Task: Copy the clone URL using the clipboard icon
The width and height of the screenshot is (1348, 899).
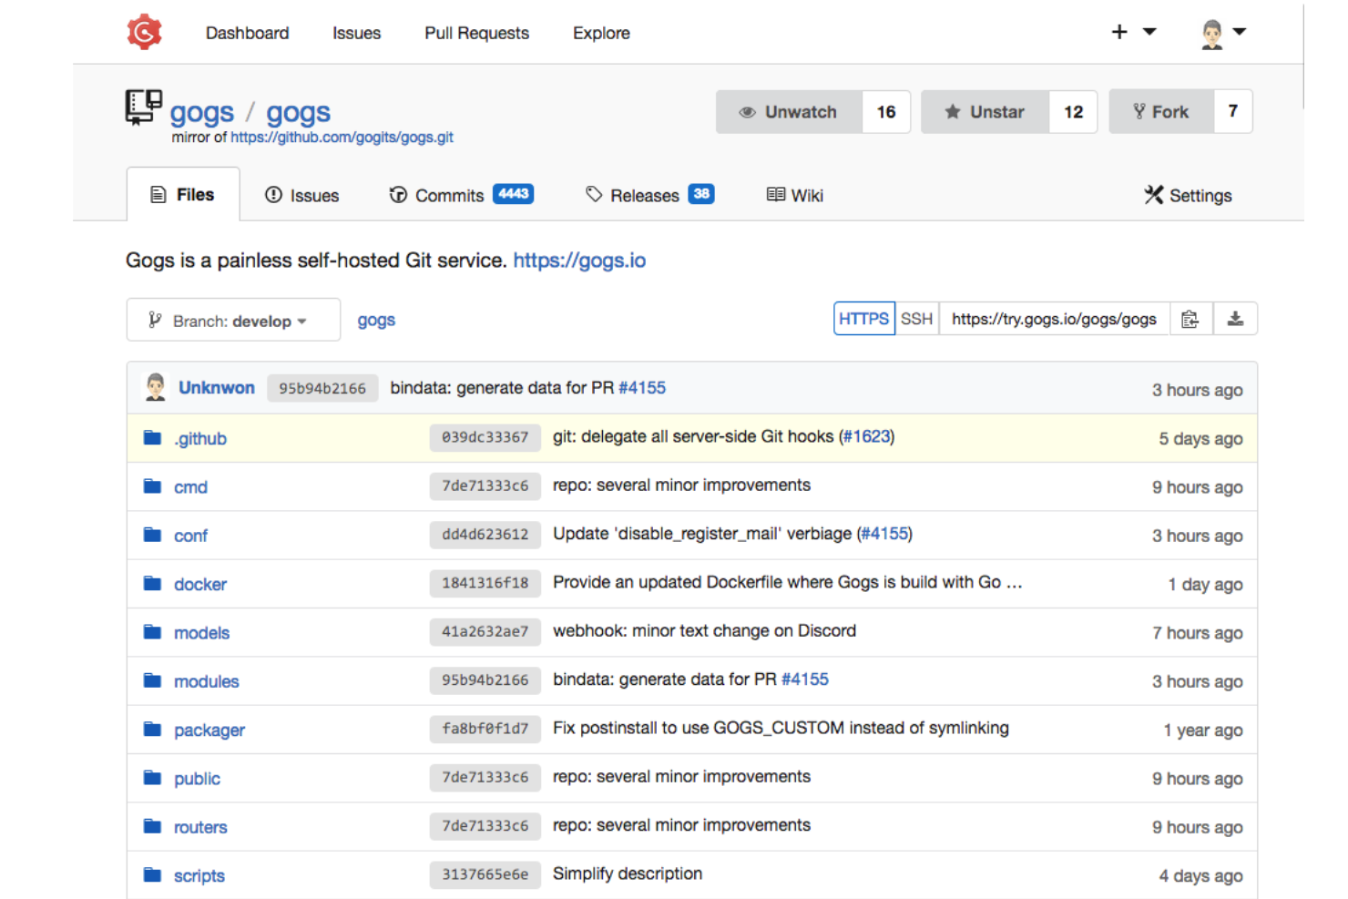Action: coord(1191,319)
